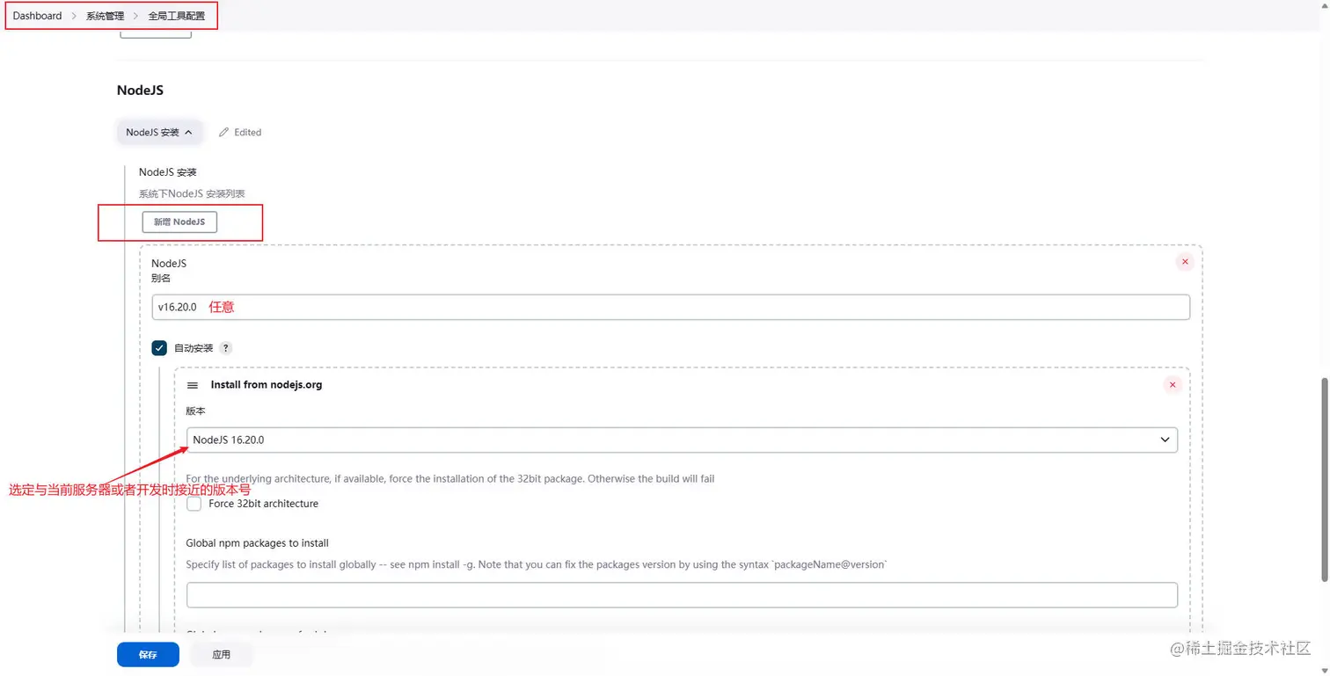Enable Force 32bit architecture checkbox

point(194,504)
